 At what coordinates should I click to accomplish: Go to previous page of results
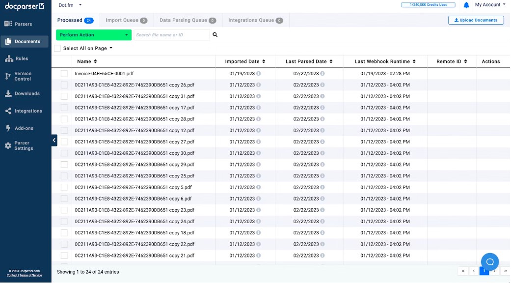(x=474, y=271)
